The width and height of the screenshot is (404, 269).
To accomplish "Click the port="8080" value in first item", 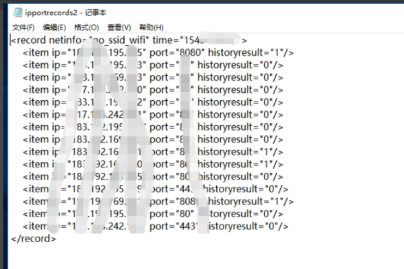I will pyautogui.click(x=177, y=52).
